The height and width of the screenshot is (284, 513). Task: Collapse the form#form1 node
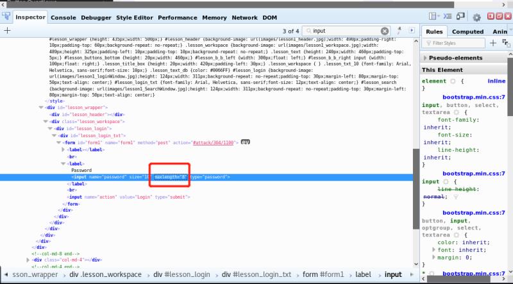58,143
